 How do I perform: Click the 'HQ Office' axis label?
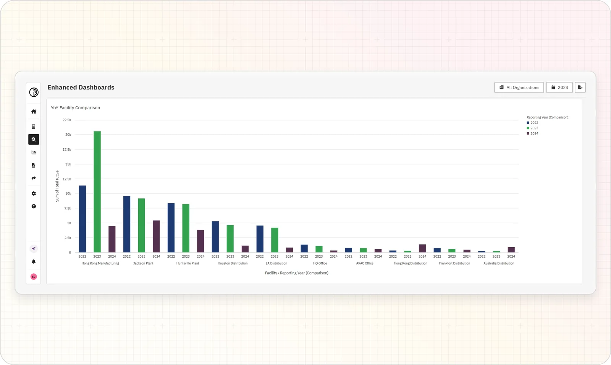point(320,263)
